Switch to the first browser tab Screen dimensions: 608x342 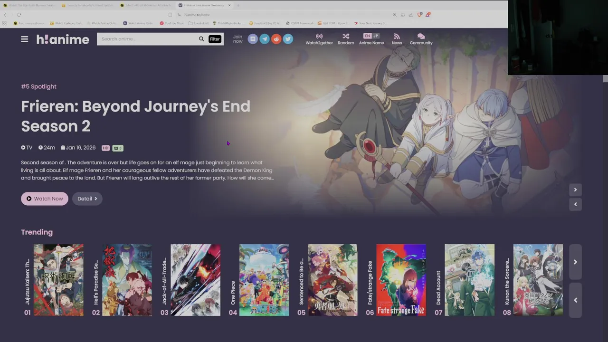(29, 5)
